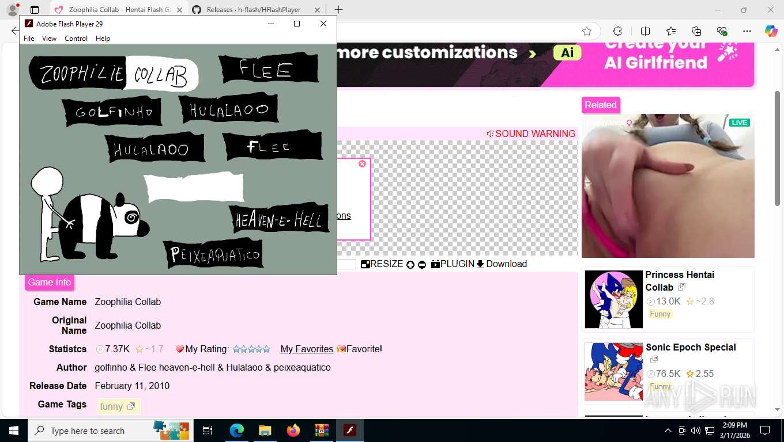Increase the game size with the plus icon
Image resolution: width=784 pixels, height=442 pixels.
[410, 265]
